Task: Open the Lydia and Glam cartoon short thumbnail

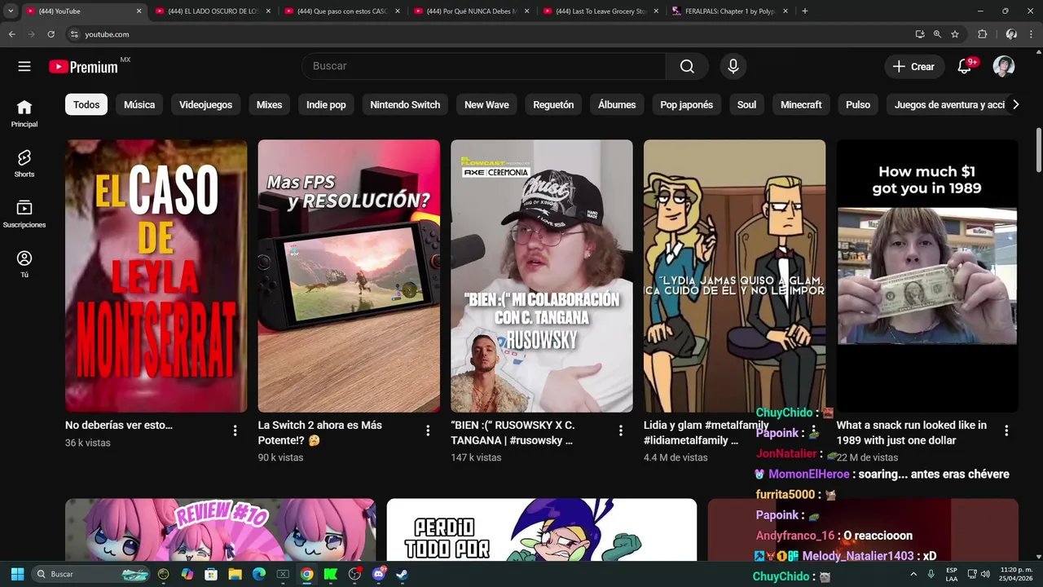Action: point(734,276)
